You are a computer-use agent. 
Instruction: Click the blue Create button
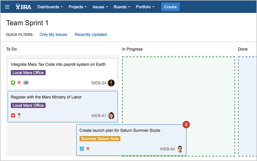(x=170, y=7)
